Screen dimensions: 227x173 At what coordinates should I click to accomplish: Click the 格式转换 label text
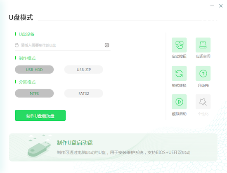[x=179, y=85]
